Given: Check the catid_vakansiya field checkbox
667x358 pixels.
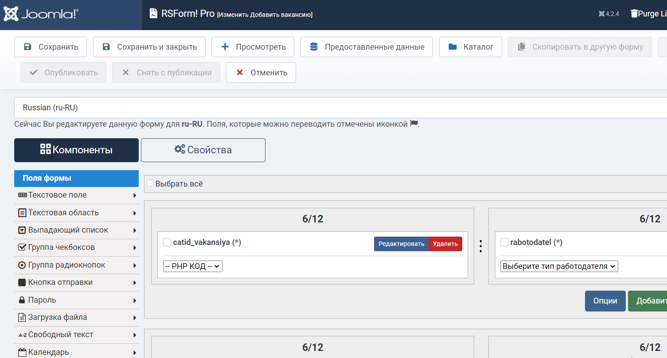Looking at the screenshot, I should pyautogui.click(x=167, y=242).
